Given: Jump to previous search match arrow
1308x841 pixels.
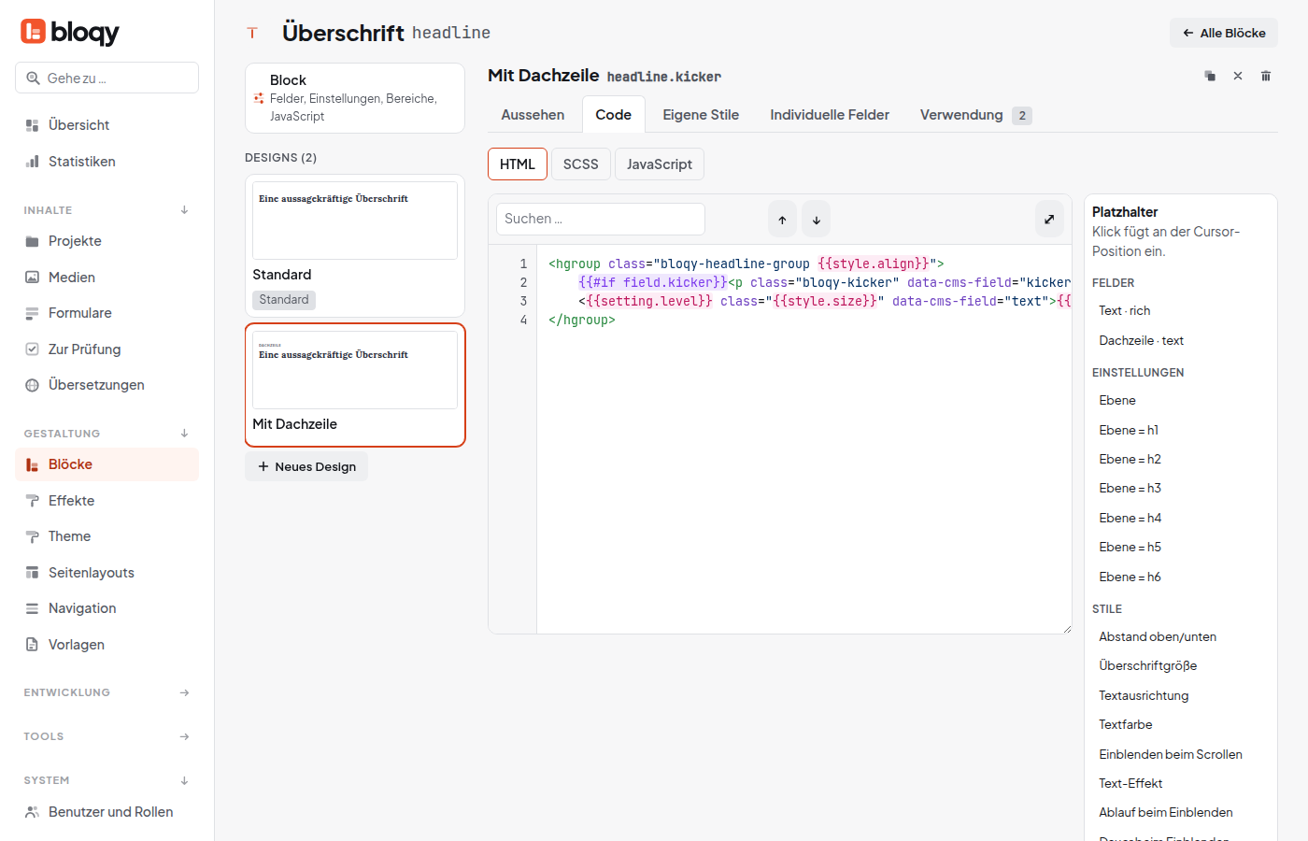Looking at the screenshot, I should tap(783, 220).
